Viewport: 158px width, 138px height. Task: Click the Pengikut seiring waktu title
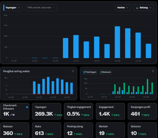click(x=16, y=71)
